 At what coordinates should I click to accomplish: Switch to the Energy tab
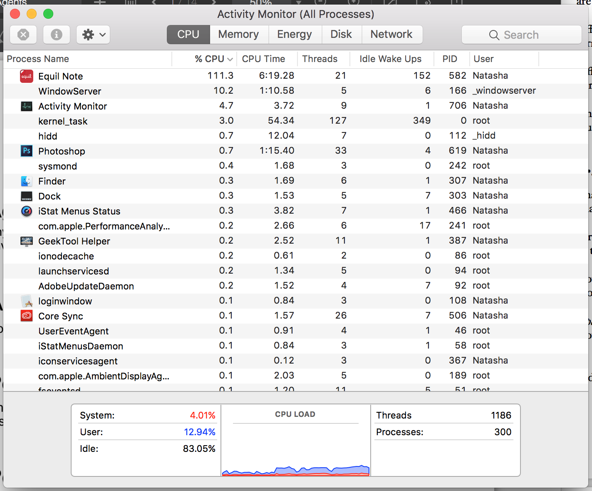(295, 34)
